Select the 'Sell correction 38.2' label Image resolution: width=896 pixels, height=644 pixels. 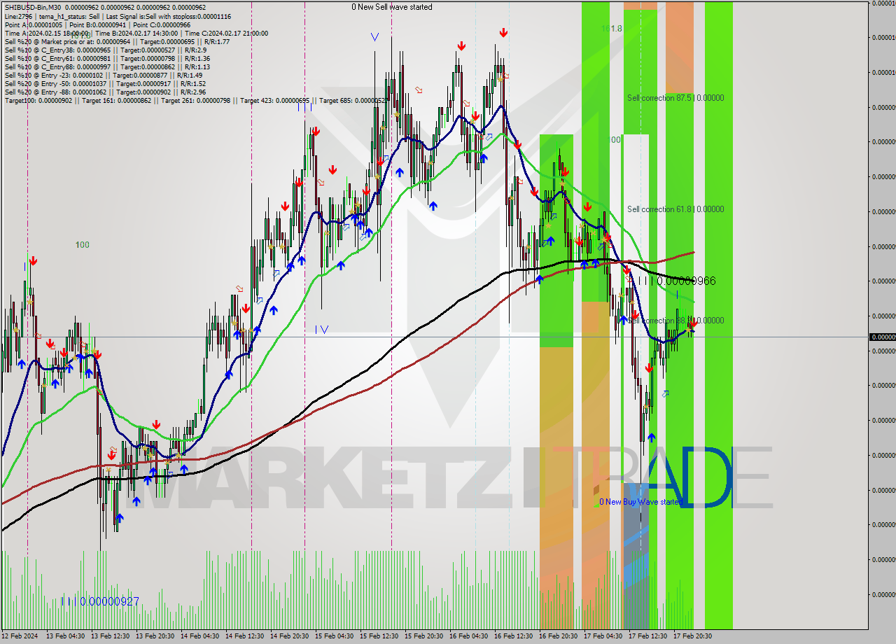pos(675,321)
